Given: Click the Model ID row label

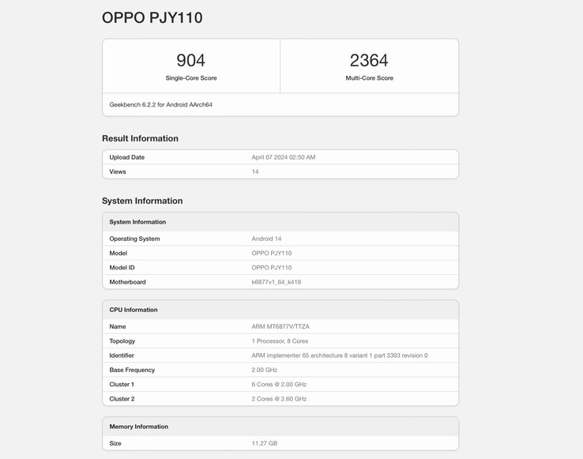Looking at the screenshot, I should [122, 268].
